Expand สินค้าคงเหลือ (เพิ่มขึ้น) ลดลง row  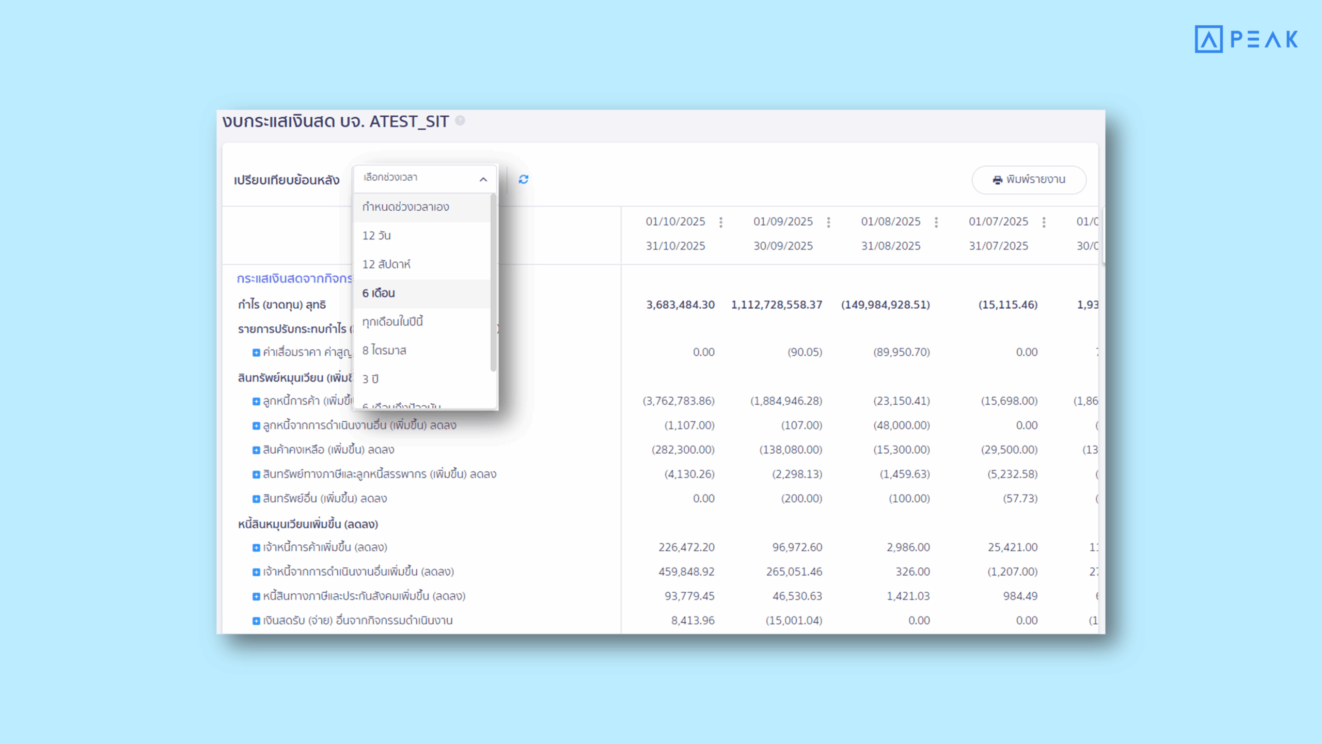tap(256, 450)
